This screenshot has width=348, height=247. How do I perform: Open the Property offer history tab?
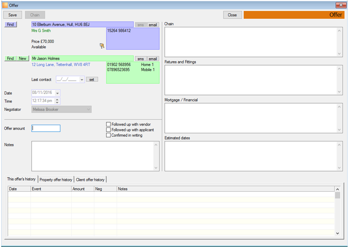(x=56, y=180)
